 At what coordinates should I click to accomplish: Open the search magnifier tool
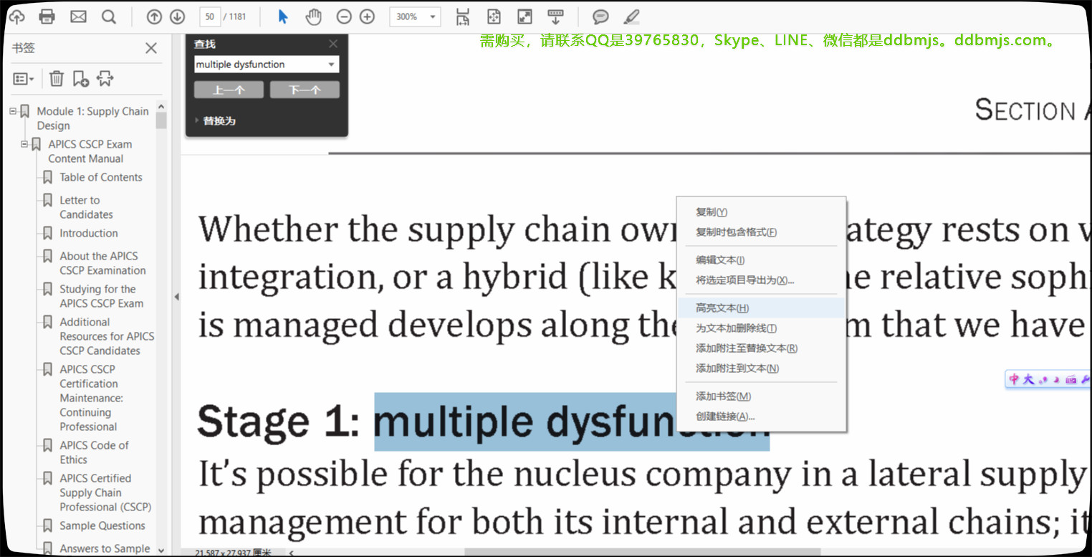click(x=109, y=16)
